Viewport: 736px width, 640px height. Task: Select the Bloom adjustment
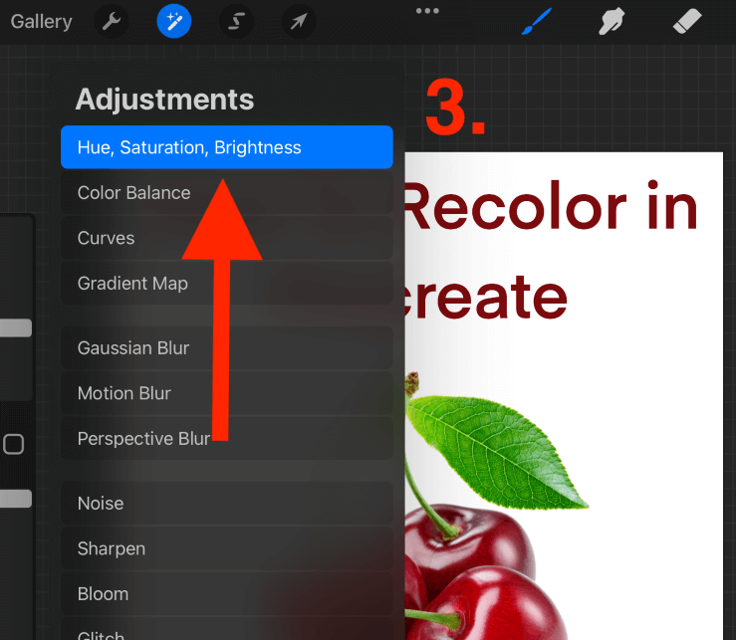pos(227,594)
